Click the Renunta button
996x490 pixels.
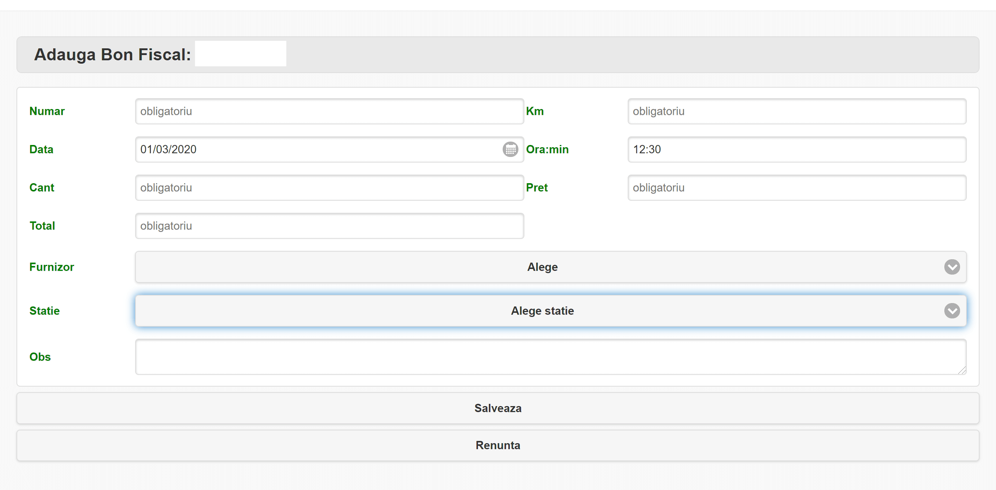click(497, 445)
